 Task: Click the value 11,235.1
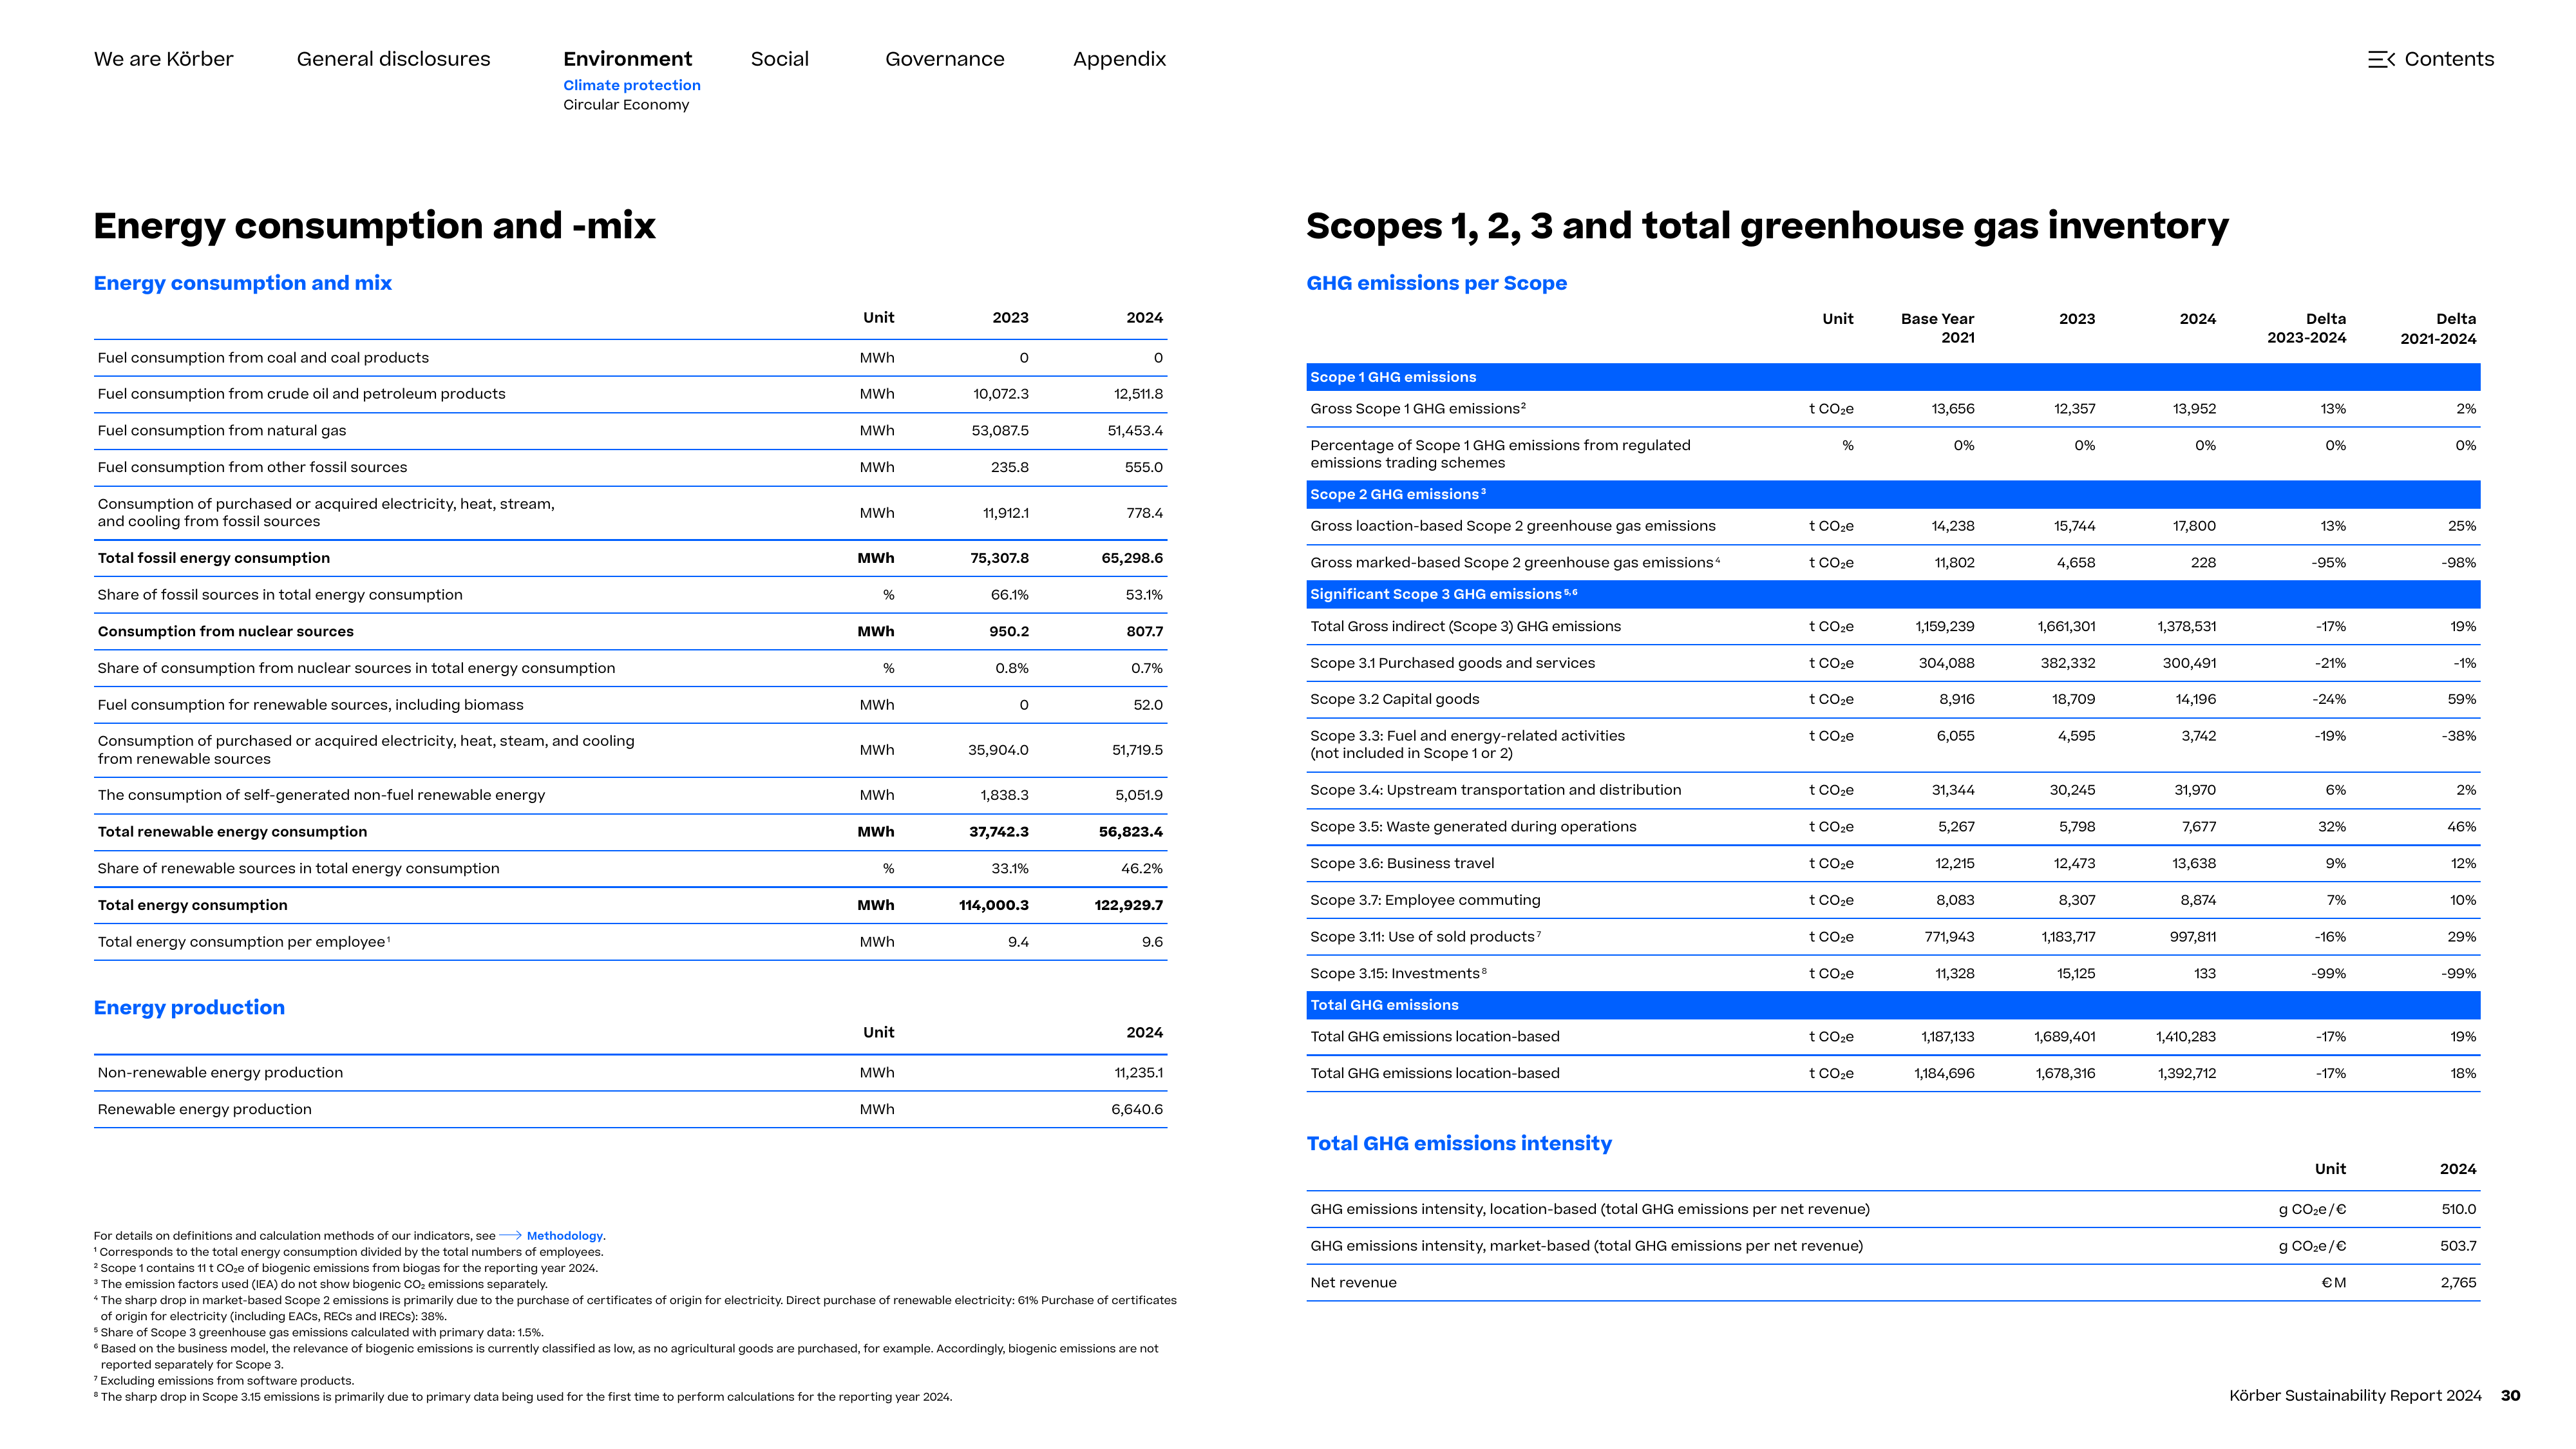click(1138, 1073)
